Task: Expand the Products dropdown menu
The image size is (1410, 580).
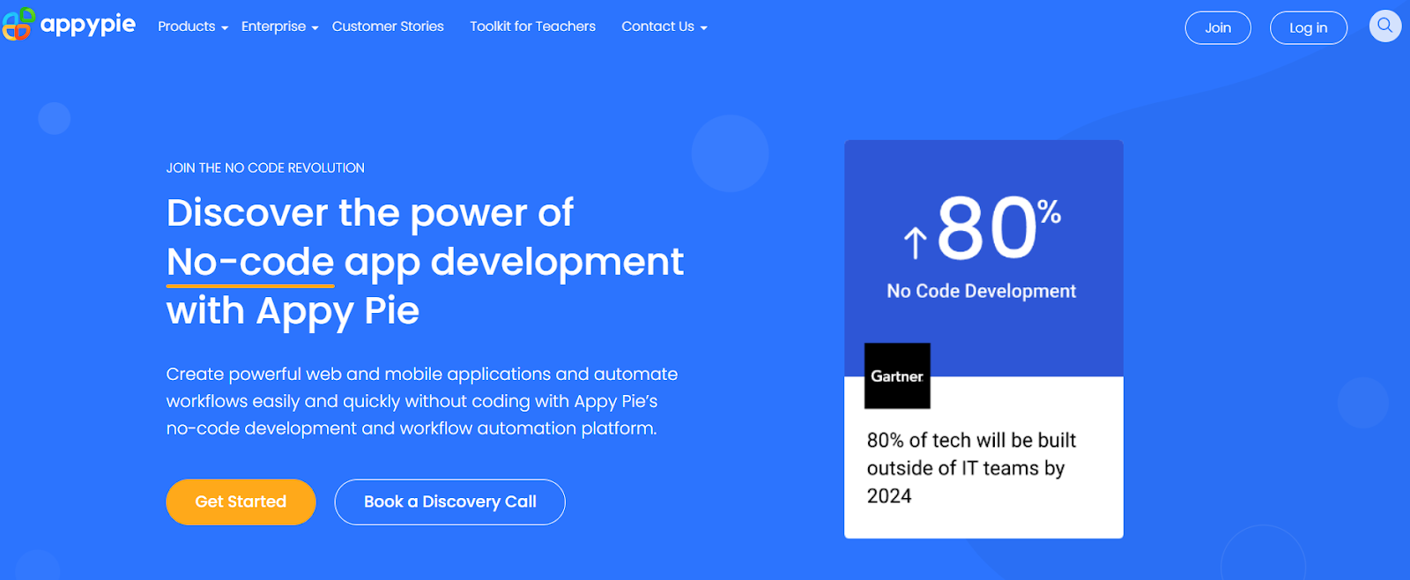Action: click(193, 26)
